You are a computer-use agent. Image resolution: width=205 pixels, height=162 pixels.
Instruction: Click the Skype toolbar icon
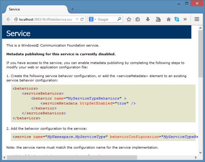click(x=177, y=19)
